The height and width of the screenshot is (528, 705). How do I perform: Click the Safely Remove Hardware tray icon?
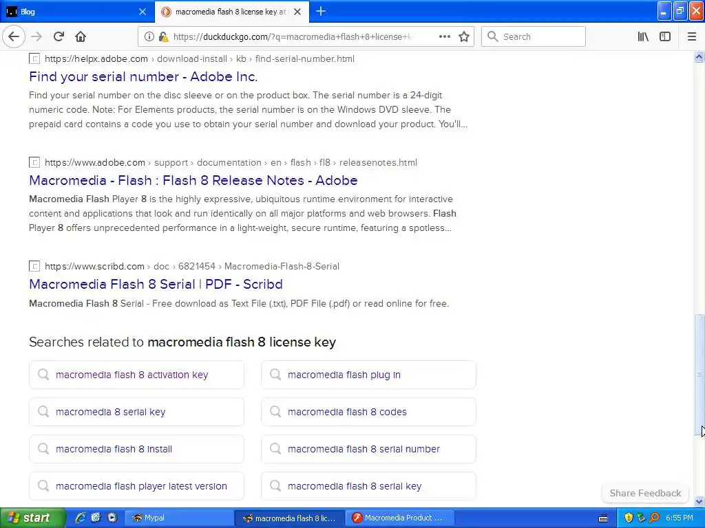[x=641, y=518]
